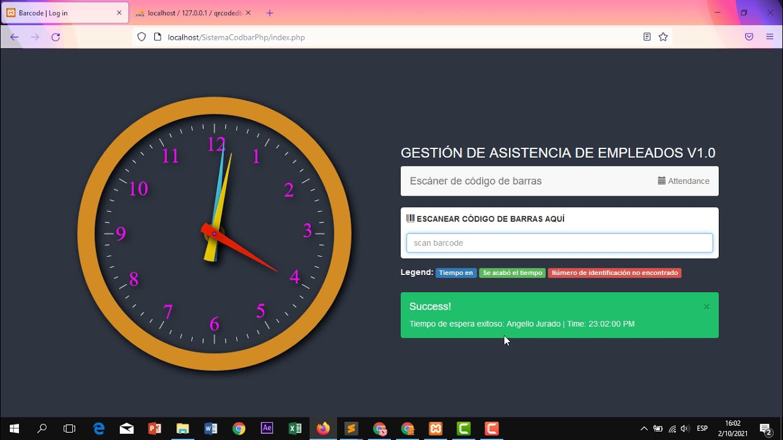Viewport: 783px width, 440px height.
Task: Open the red Camtasia recorder taskbar icon
Action: [492, 428]
